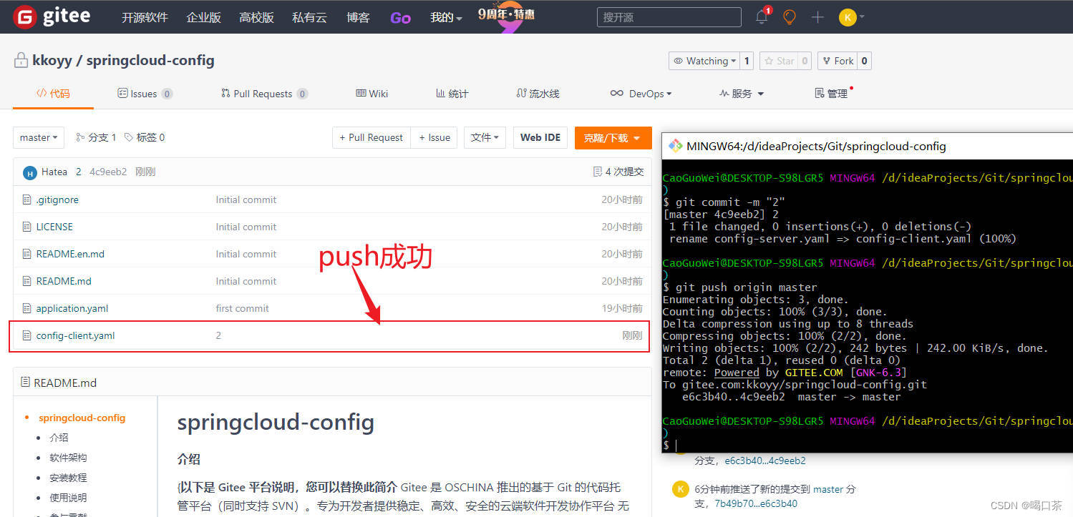The width and height of the screenshot is (1073, 517).
Task: Expand the DevOps tab dropdown
Action: [x=641, y=94]
